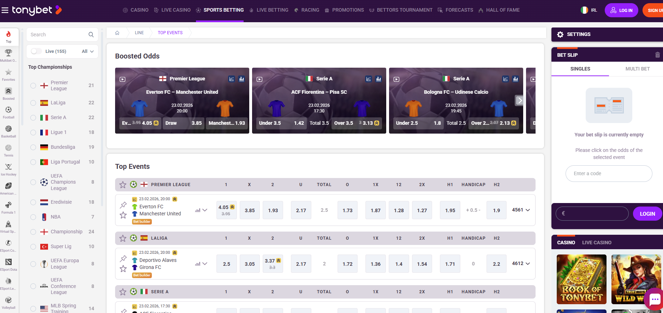This screenshot has height=313, width=663.
Task: Open live chat bubble
Action: click(x=655, y=300)
